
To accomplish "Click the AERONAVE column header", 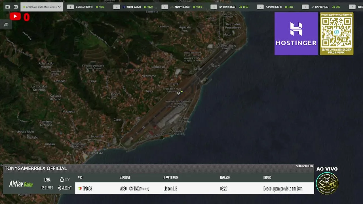I will click(x=125, y=178).
